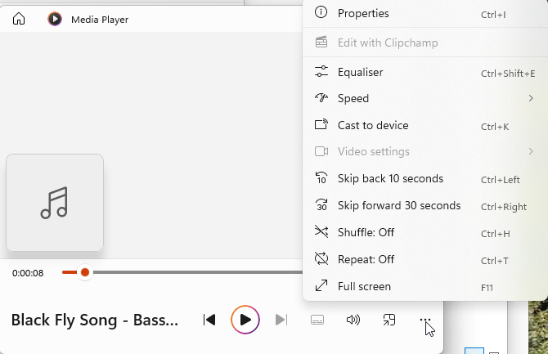
Task: Click the Speed submenu chevron arrow
Action: click(531, 99)
